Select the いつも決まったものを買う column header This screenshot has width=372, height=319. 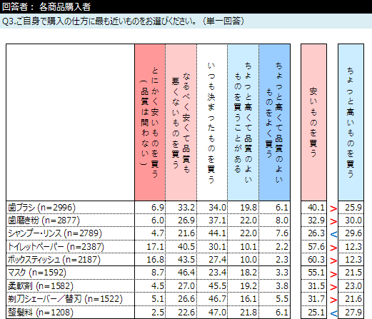(212, 122)
